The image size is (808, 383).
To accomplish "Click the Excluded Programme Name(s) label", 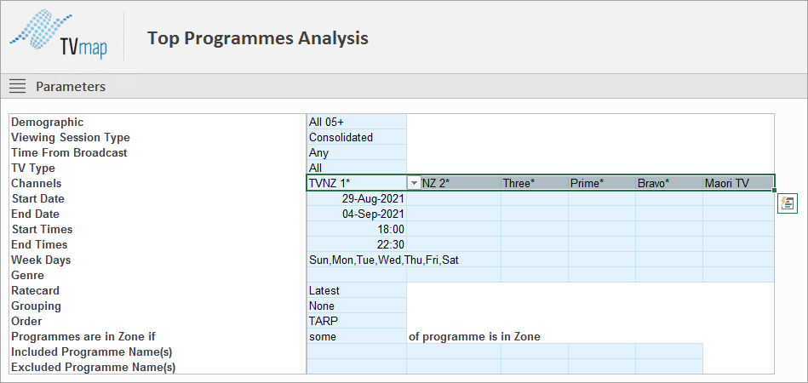I will click(x=94, y=368).
